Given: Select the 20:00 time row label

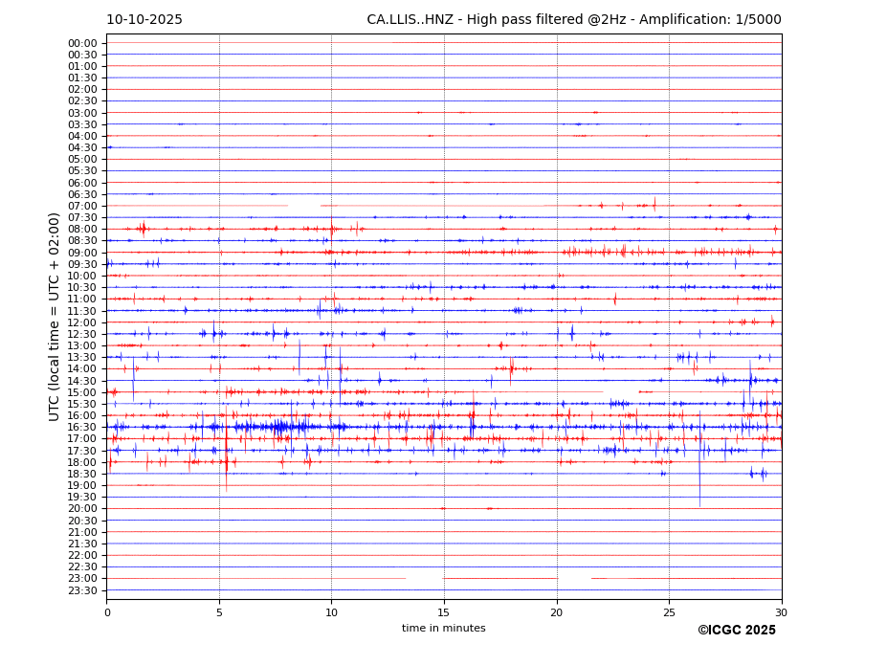Looking at the screenshot, I should click(x=81, y=509).
